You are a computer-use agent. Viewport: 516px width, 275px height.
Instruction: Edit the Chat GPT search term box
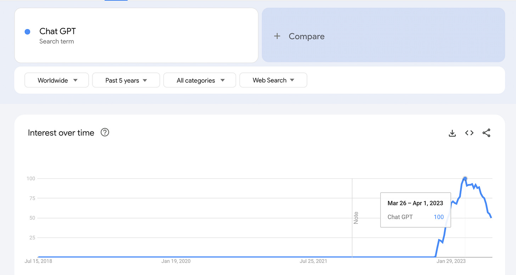(x=136, y=35)
